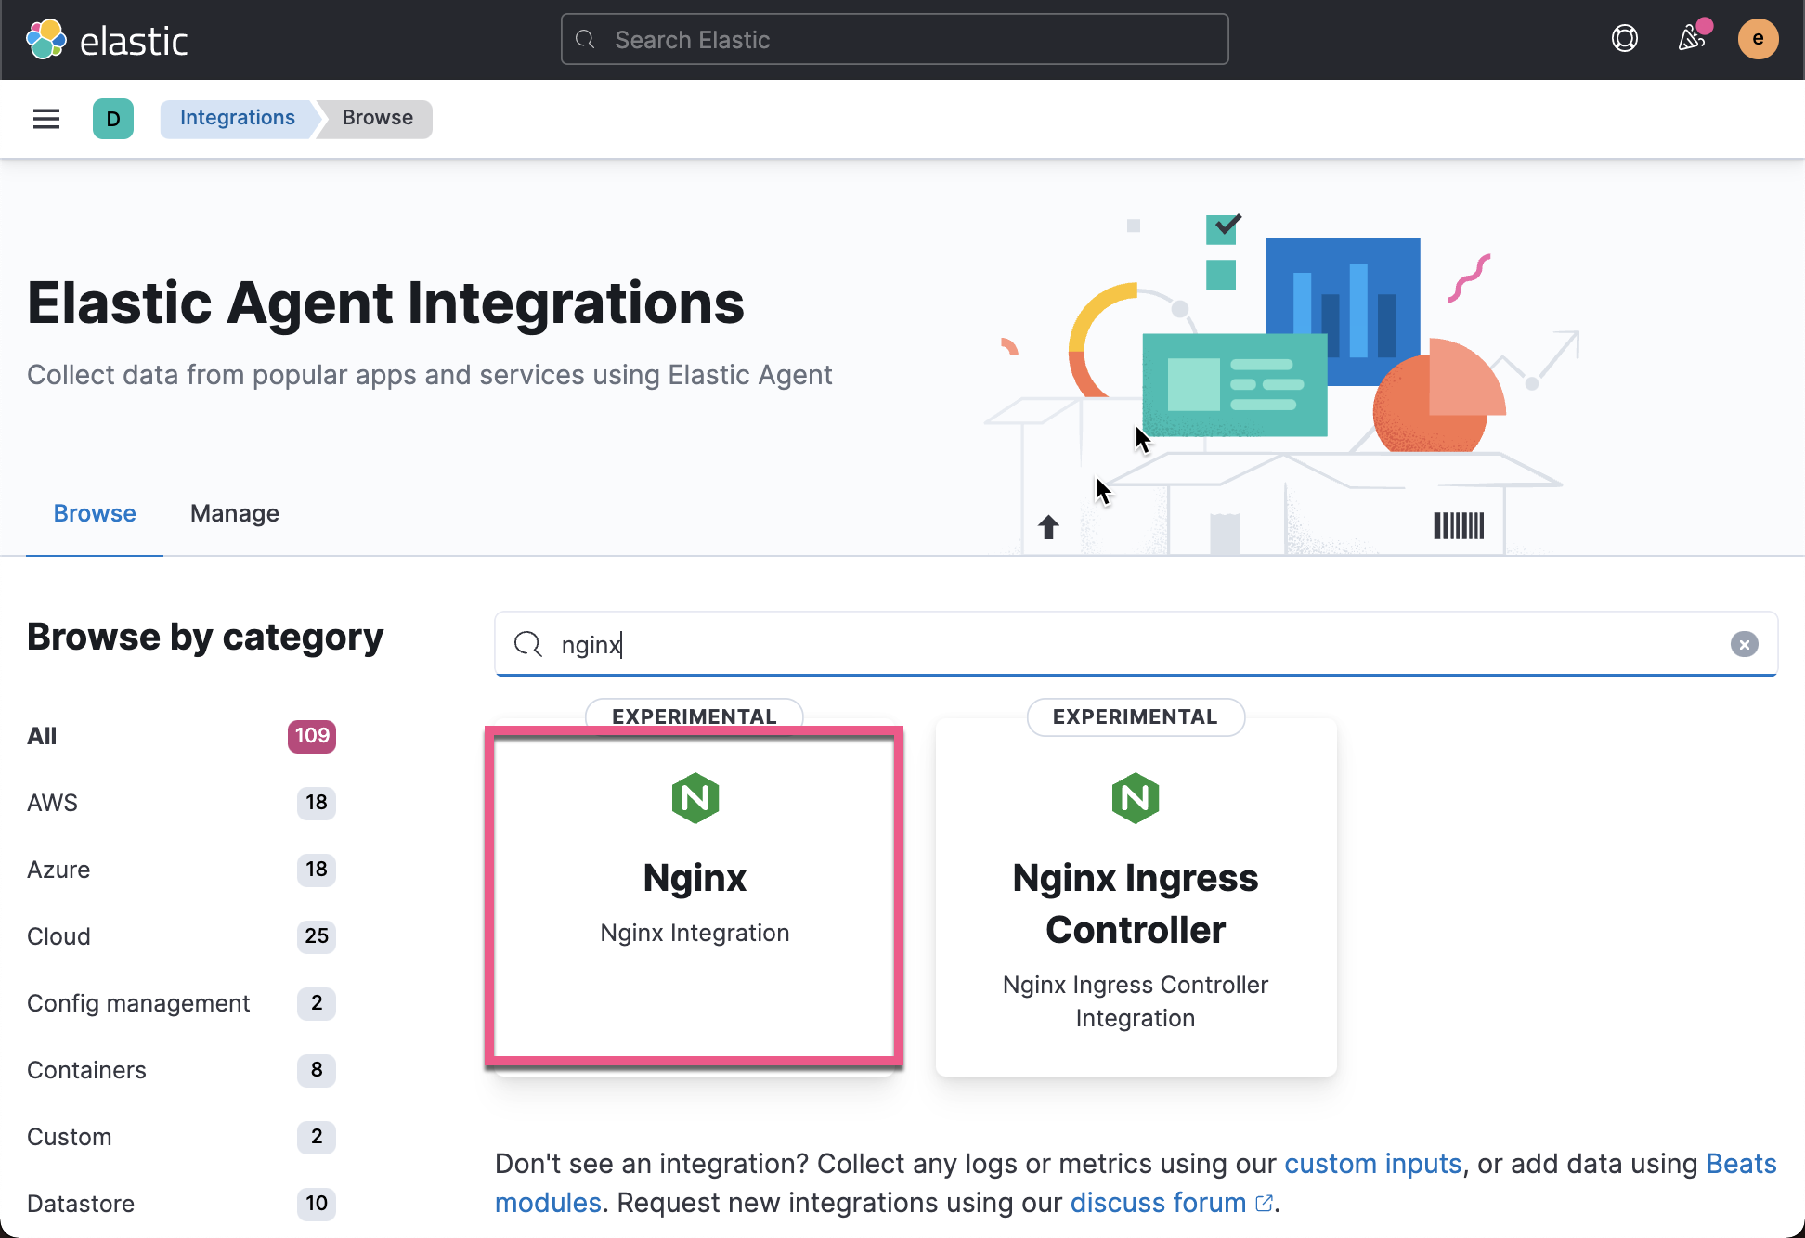1805x1238 pixels.
Task: Open the Nginx Ingress Controller card title
Action: [1136, 904]
